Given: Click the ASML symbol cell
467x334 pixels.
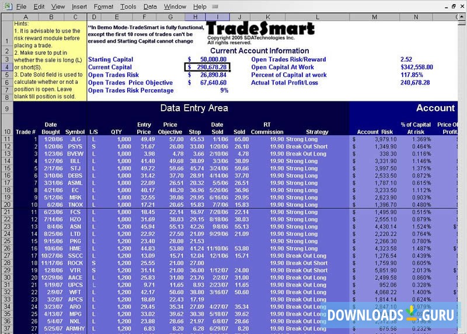Looking at the screenshot, I should pyautogui.click(x=75, y=183).
